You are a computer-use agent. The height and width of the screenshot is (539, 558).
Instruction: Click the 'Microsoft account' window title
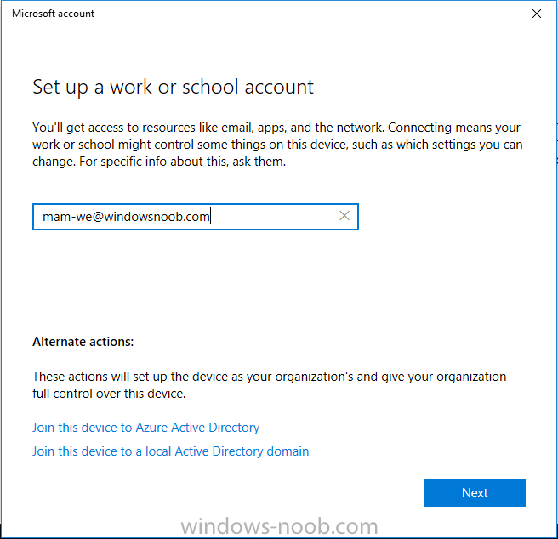53,14
